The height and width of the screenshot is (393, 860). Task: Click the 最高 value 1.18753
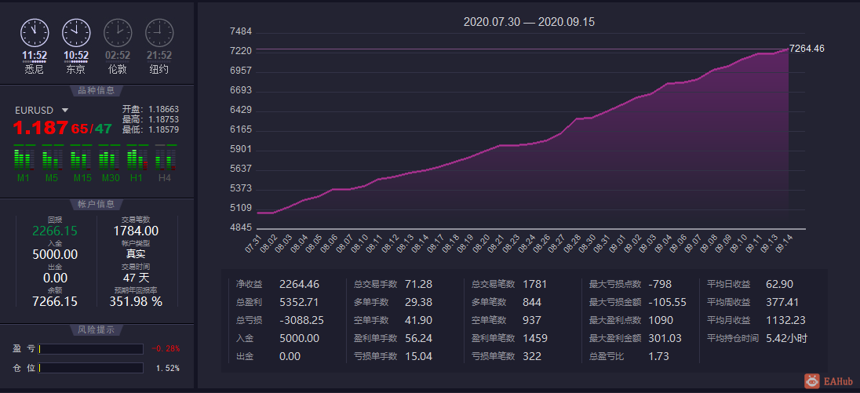click(x=163, y=119)
